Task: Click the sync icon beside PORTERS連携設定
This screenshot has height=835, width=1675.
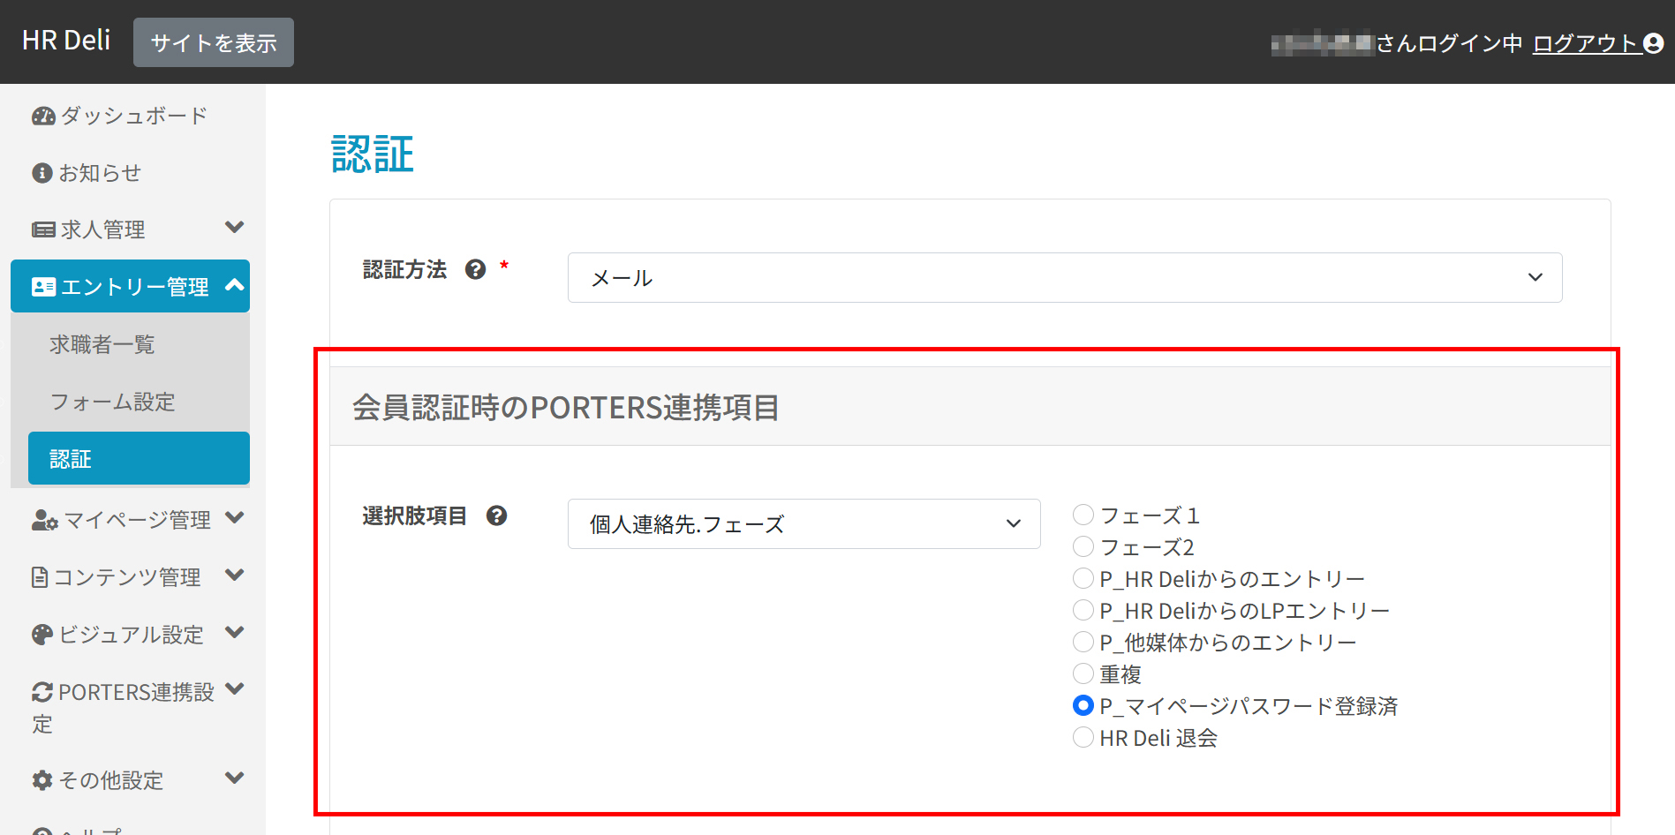Action: pos(42,692)
